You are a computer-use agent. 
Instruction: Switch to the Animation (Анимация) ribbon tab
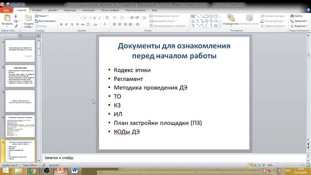[88, 10]
